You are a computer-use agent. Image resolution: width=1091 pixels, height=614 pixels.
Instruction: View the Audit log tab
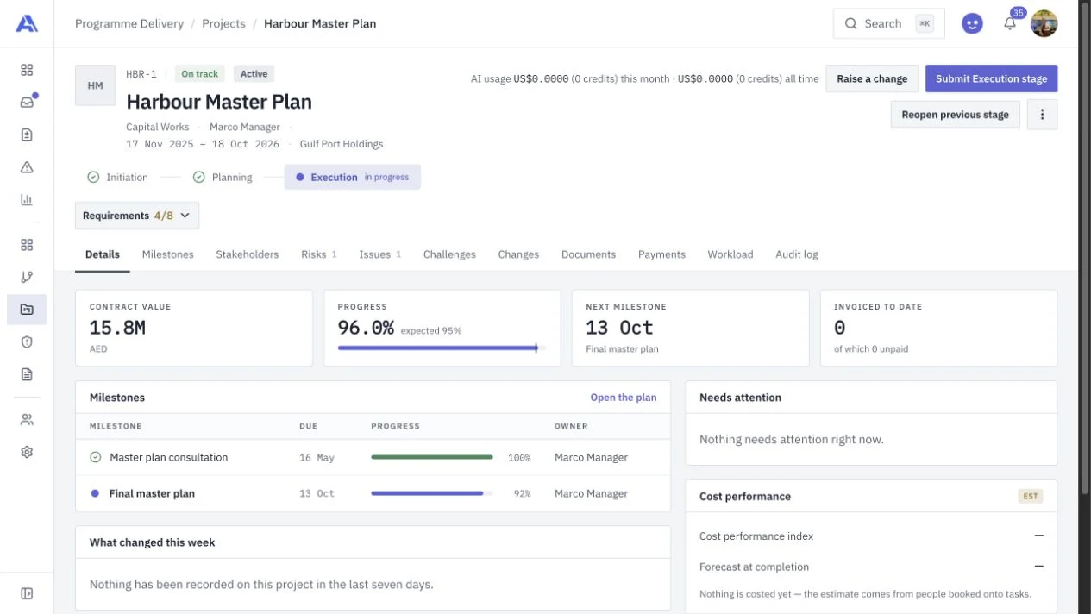click(x=797, y=254)
